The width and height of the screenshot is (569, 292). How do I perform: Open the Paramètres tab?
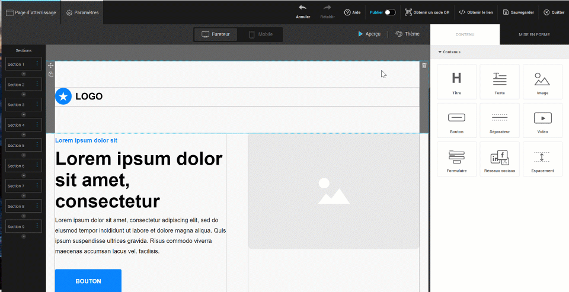point(82,12)
